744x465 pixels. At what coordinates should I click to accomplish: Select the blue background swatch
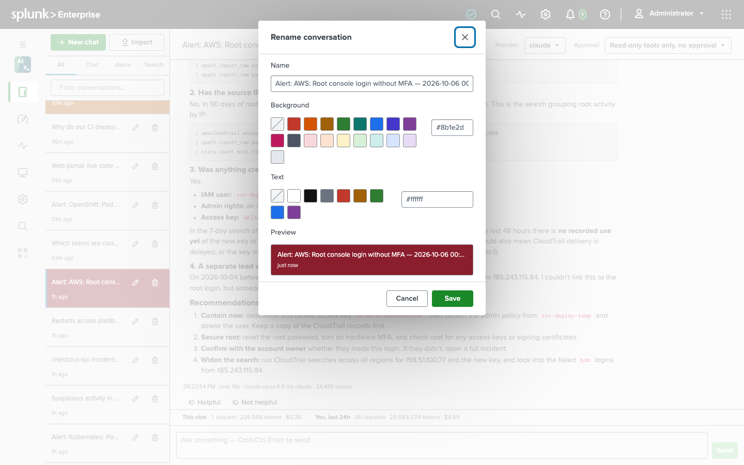(377, 124)
